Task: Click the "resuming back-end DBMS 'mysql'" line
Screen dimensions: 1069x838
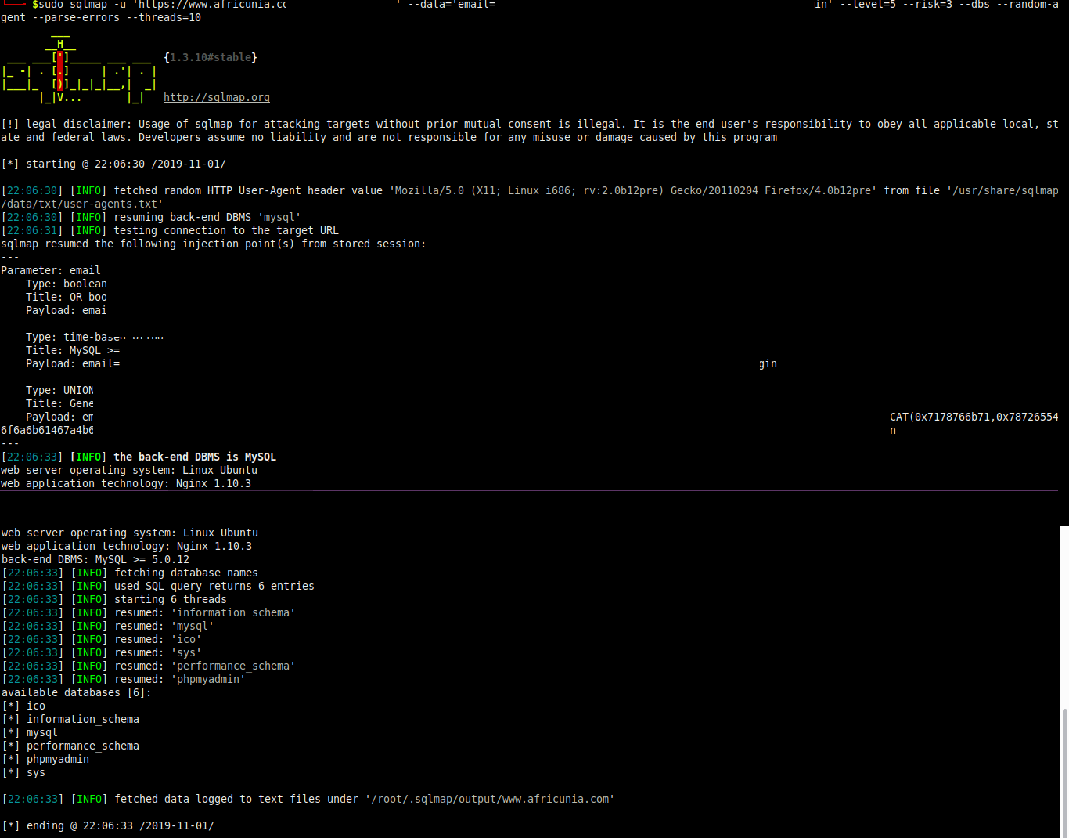Action: tap(151, 217)
